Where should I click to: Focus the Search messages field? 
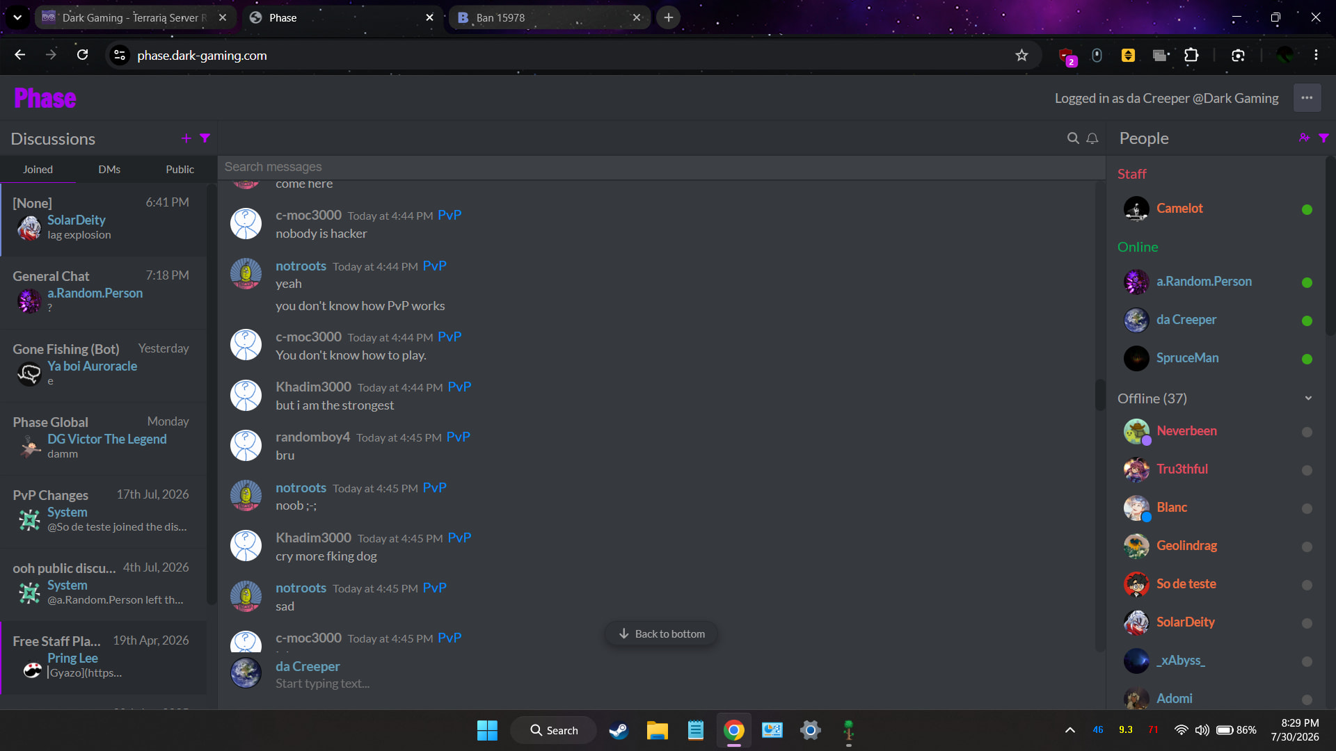click(661, 167)
